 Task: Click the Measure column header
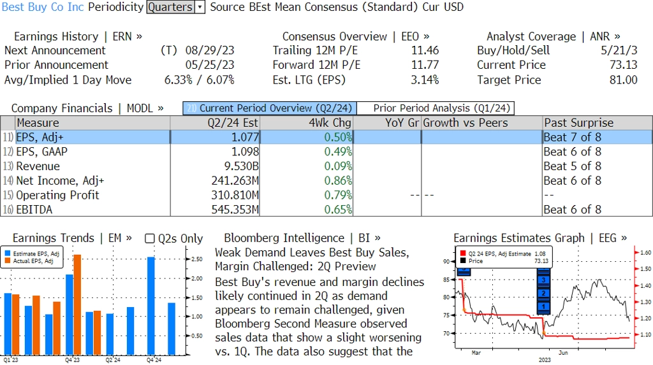[x=92, y=123]
